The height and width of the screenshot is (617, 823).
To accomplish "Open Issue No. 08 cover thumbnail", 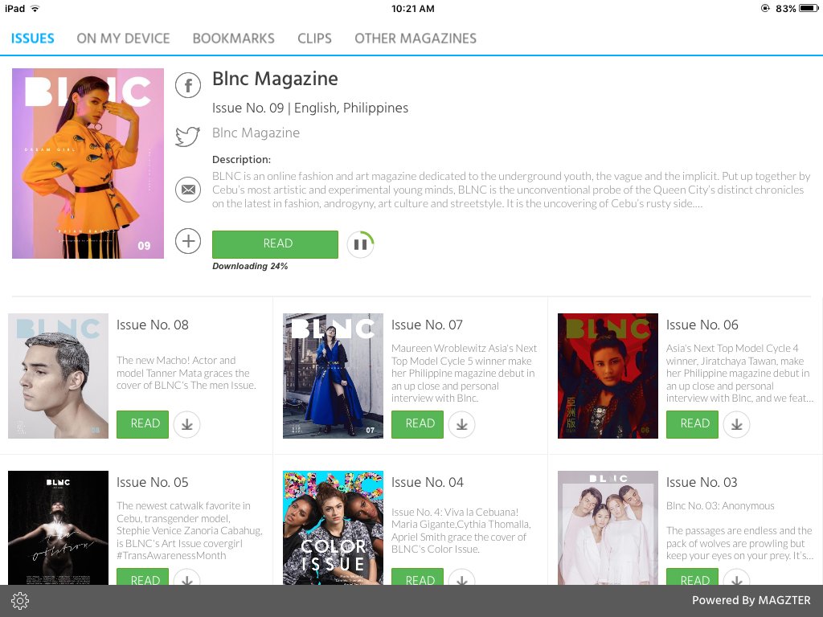I will [x=58, y=376].
